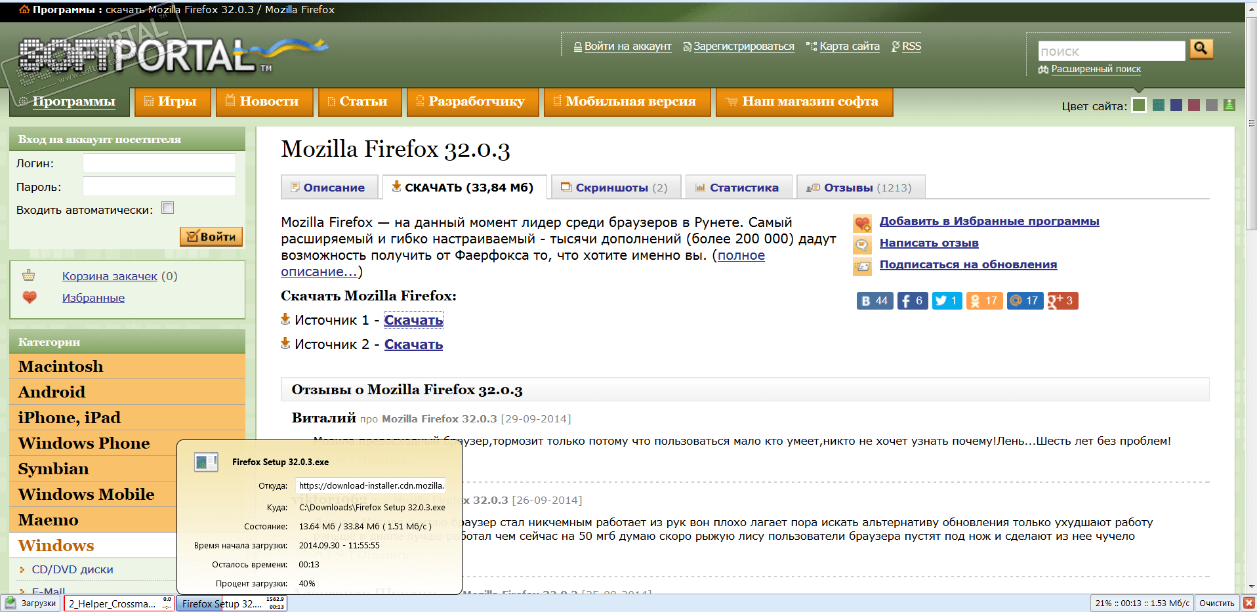Open Наш магазин софта
The image size is (1257, 612).
point(804,102)
